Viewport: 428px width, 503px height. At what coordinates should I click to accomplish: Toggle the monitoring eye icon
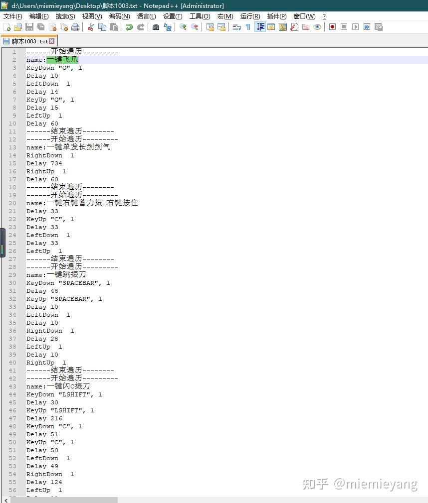click(x=317, y=27)
